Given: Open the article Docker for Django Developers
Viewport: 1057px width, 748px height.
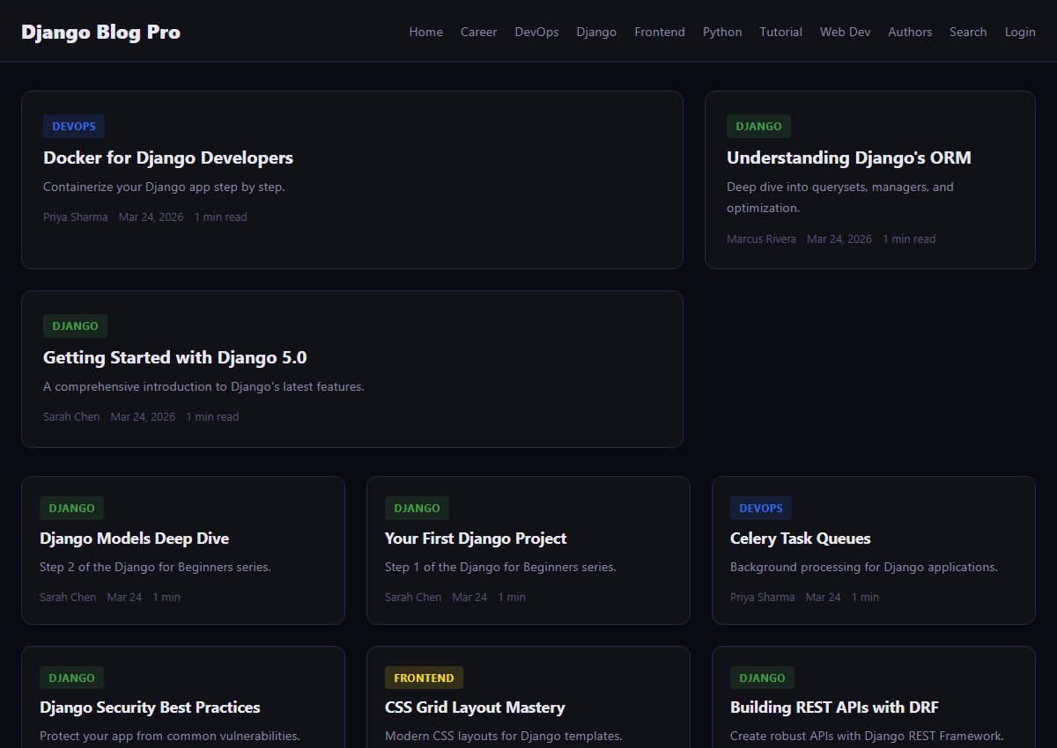Looking at the screenshot, I should 168,158.
